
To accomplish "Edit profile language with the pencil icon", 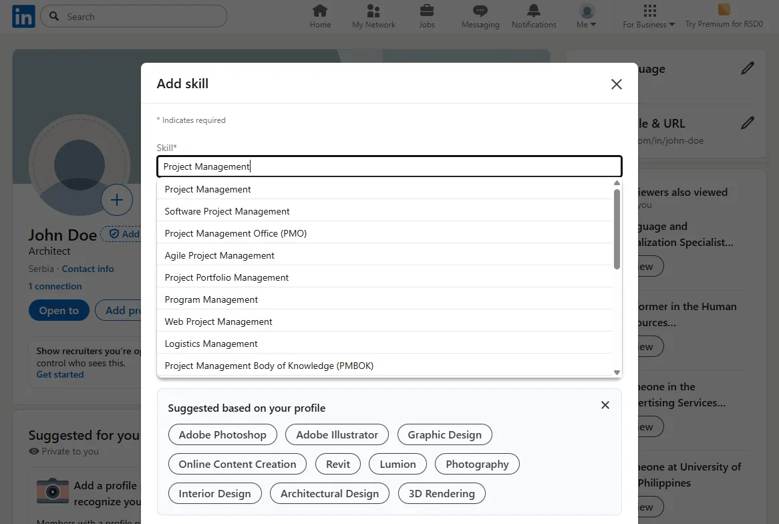I will (x=747, y=69).
